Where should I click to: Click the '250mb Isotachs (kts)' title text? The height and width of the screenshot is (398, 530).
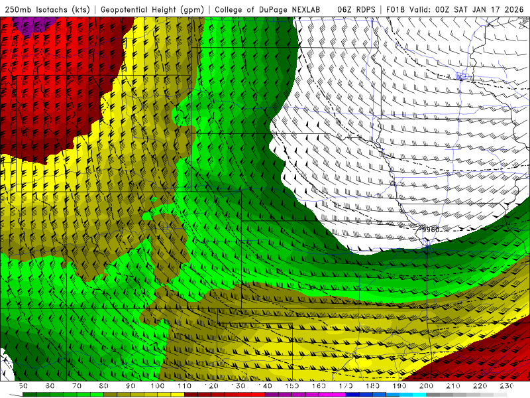pyautogui.click(x=47, y=9)
